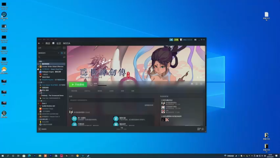Open the 商店页面 game link
Screen dimensions: 280x158
coord(74,91)
